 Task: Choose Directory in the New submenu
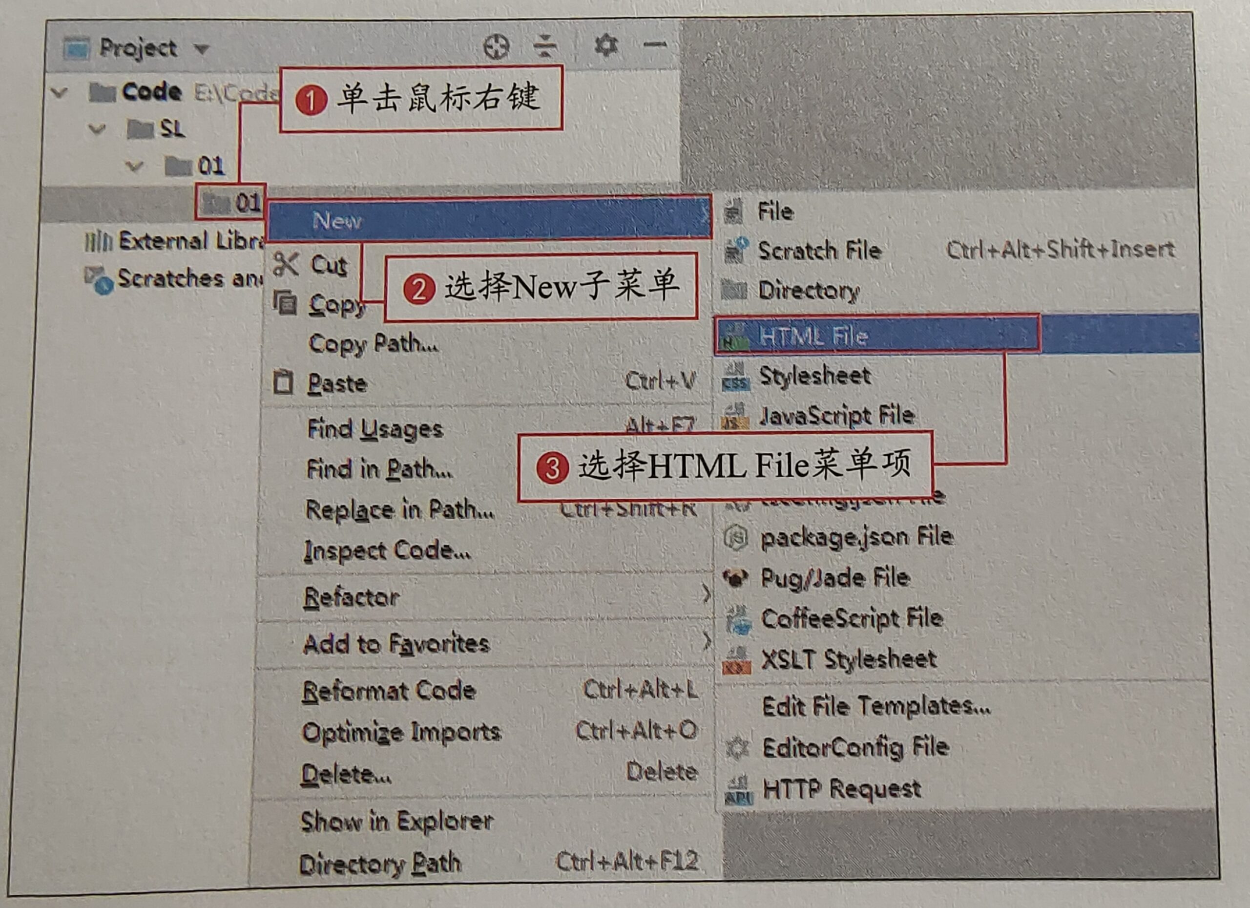coord(809,290)
